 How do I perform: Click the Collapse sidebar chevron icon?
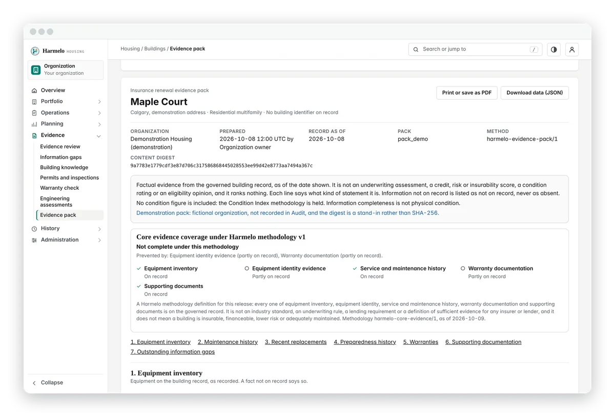tap(34, 383)
